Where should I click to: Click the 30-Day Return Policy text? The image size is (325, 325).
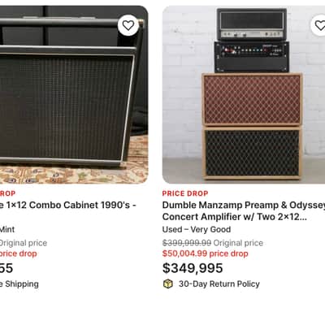tap(219, 284)
